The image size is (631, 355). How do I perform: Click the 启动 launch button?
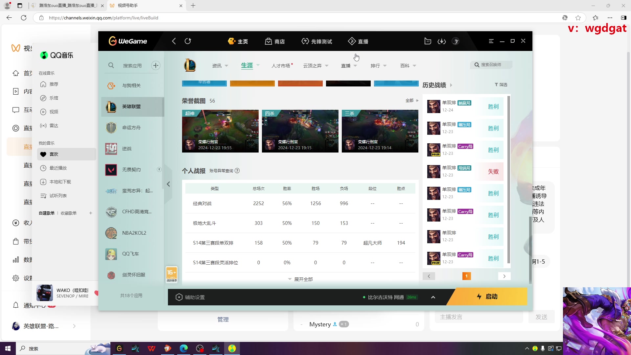click(x=487, y=296)
